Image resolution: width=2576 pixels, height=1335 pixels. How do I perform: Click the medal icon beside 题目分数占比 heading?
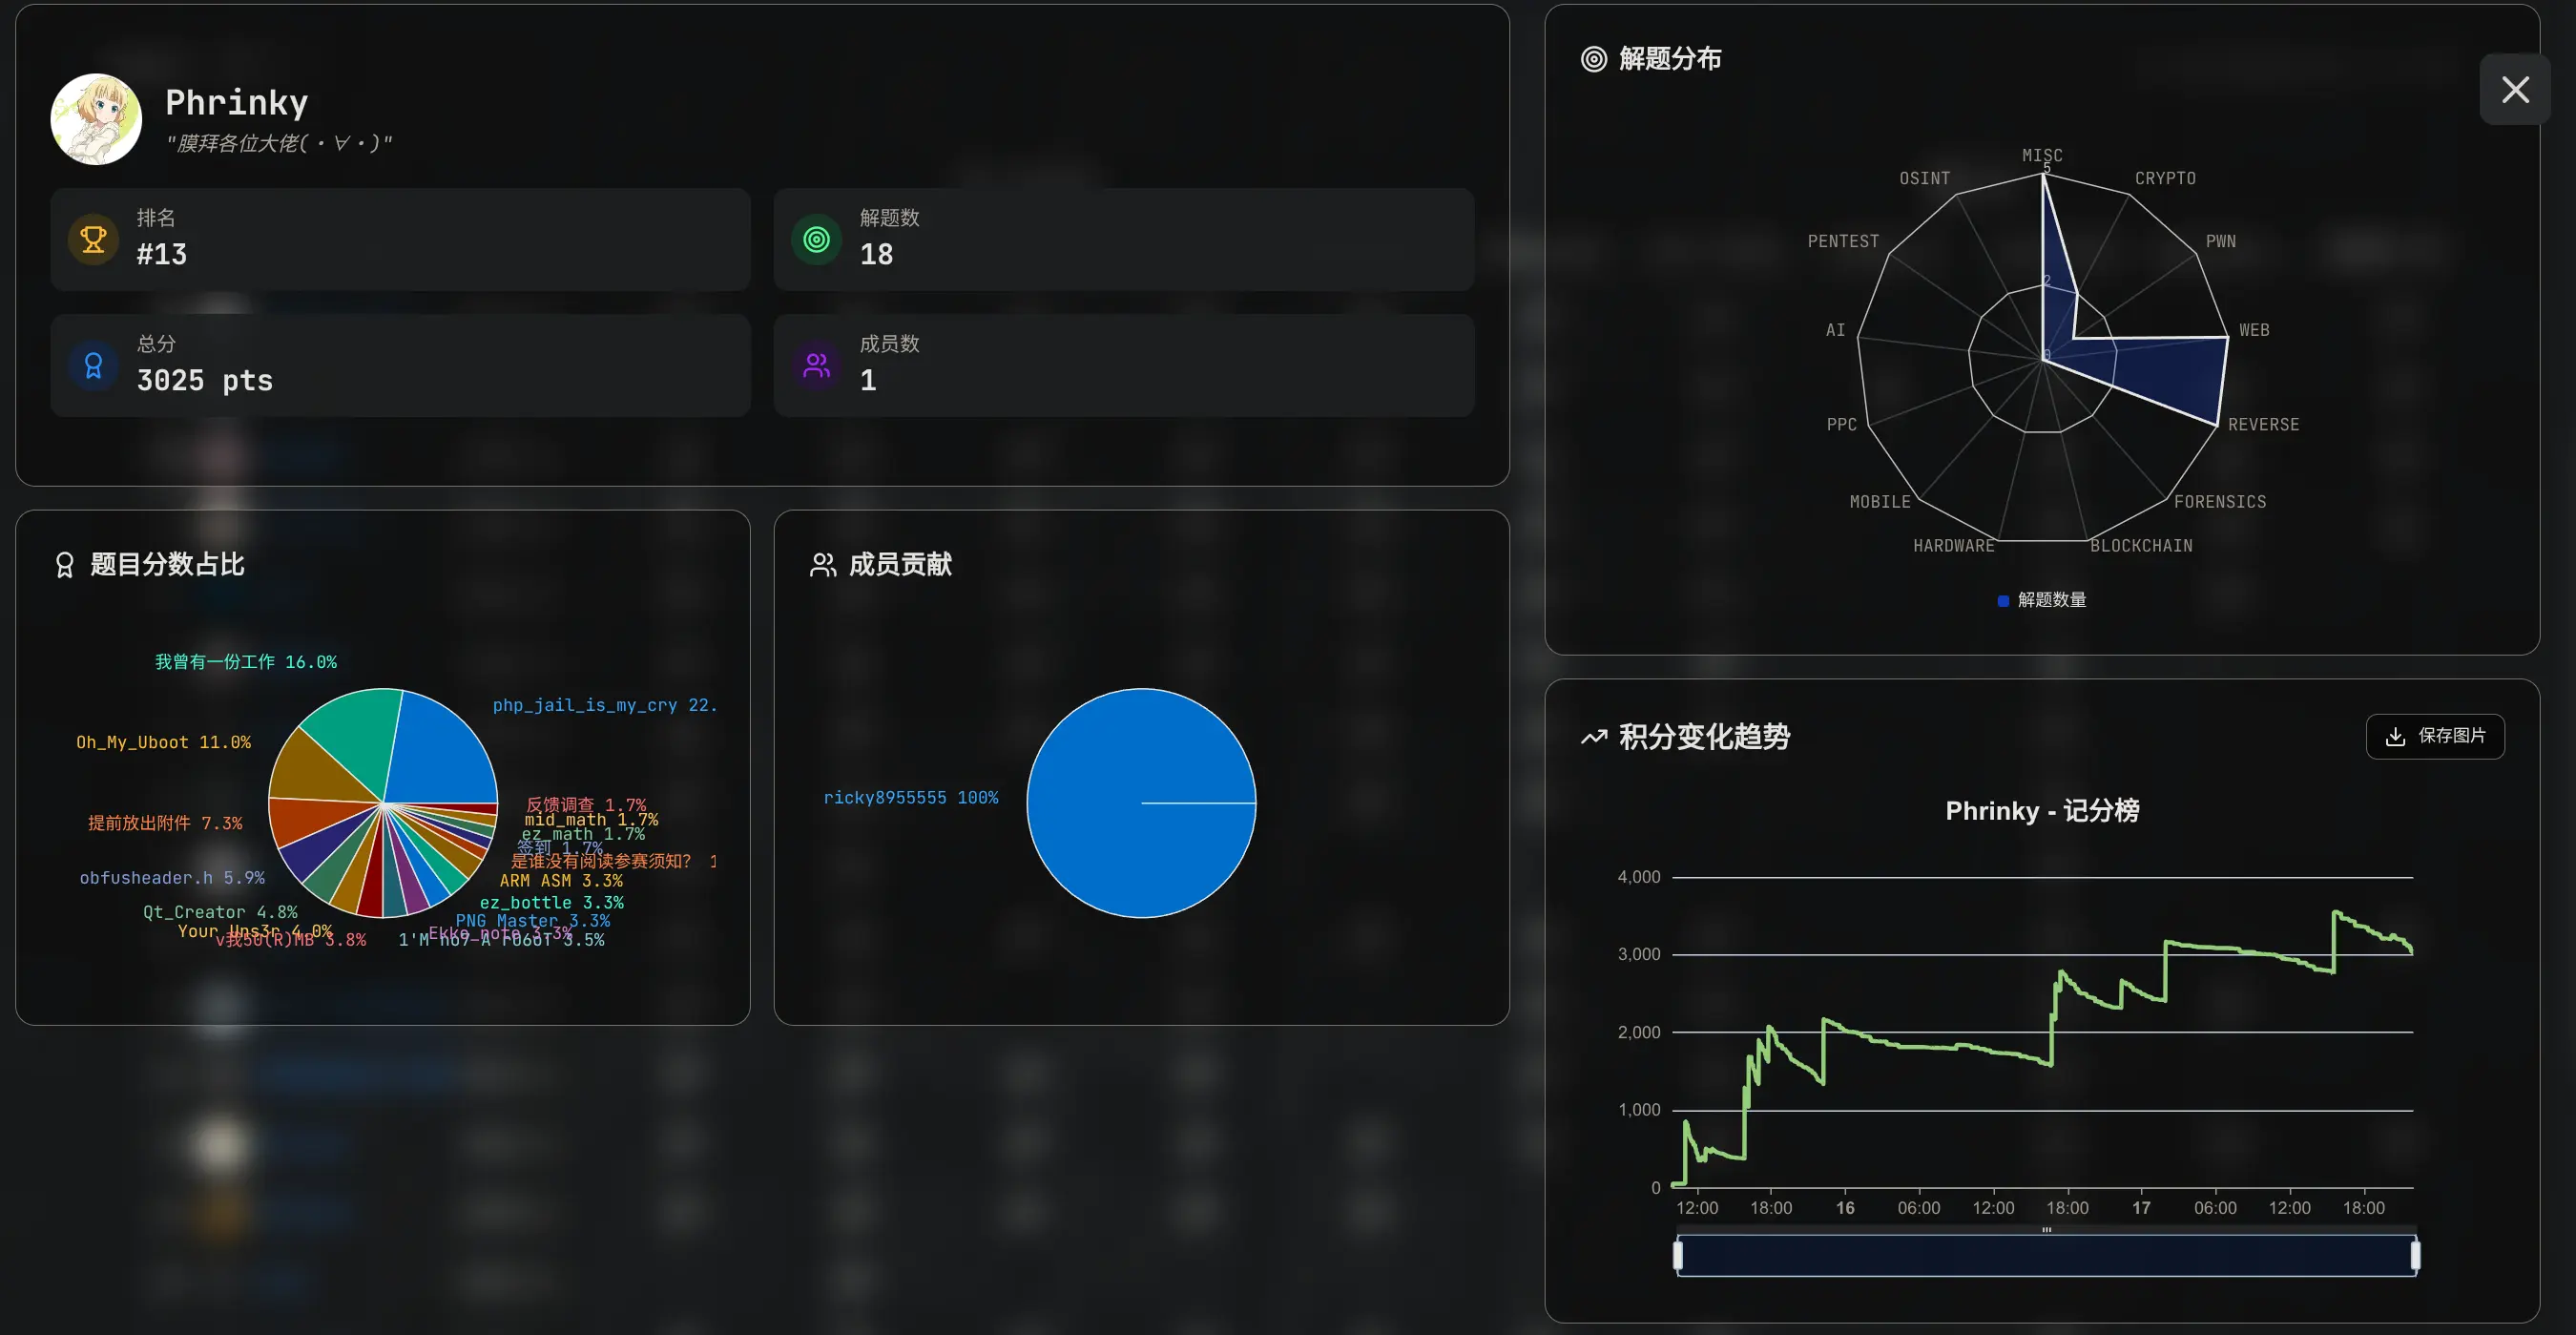(x=65, y=565)
